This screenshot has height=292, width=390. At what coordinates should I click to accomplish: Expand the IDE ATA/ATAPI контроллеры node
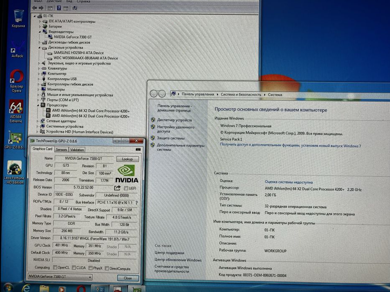pyautogui.click(x=40, y=22)
